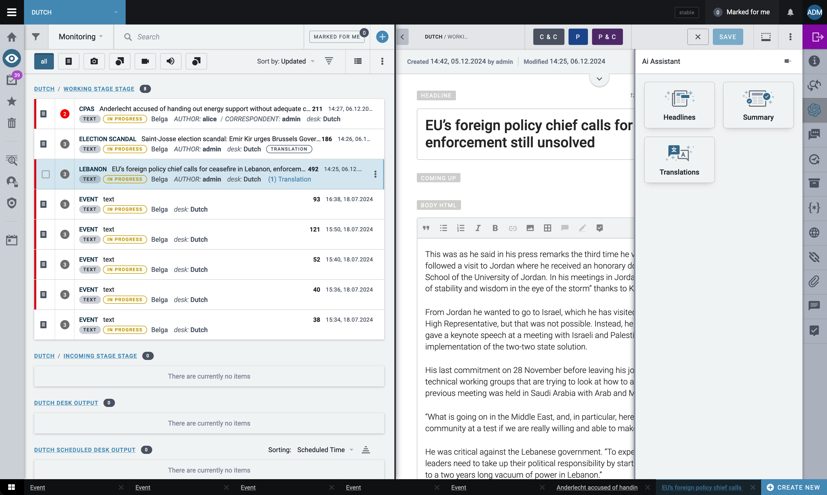
Task: Click the send-to purple icon
Action: point(815,37)
